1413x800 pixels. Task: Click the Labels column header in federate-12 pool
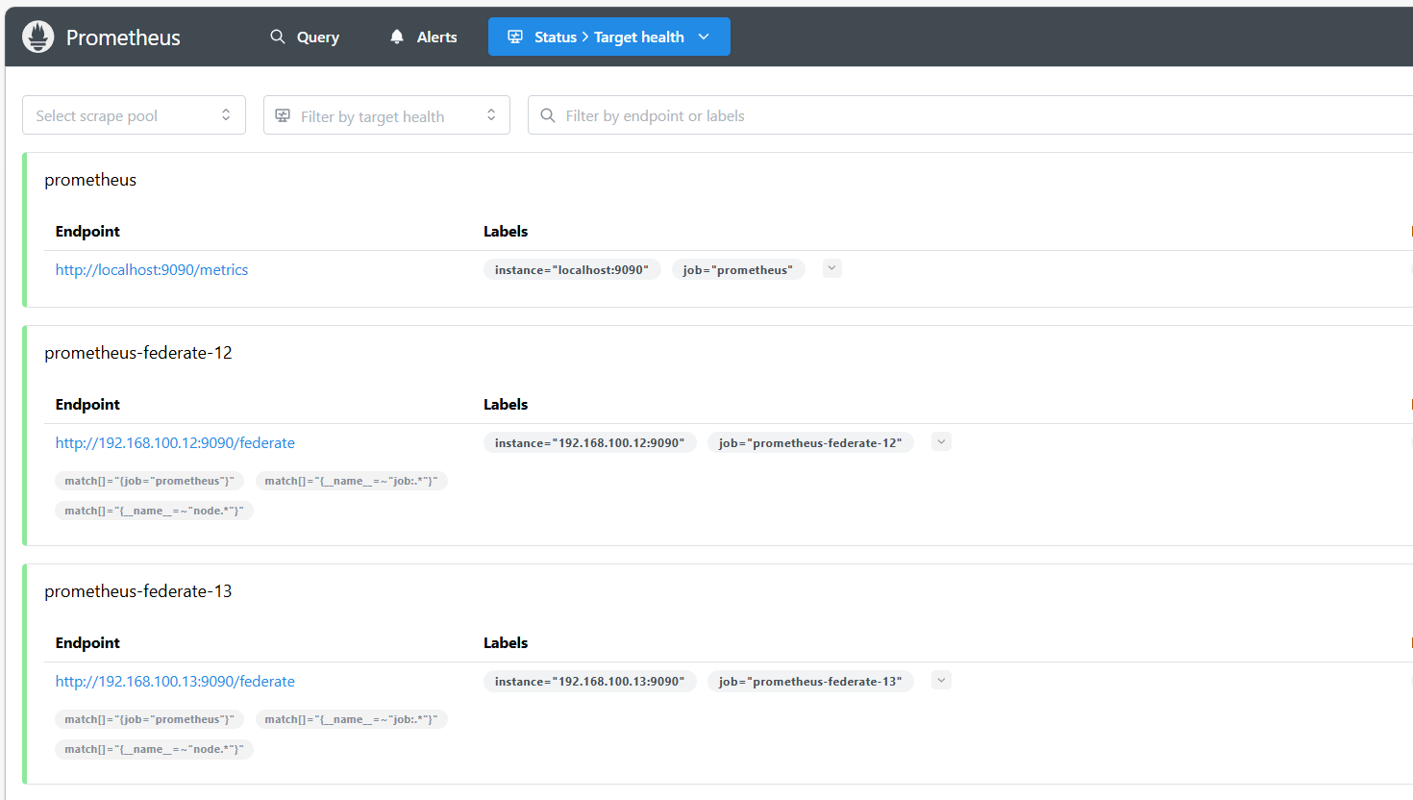point(506,405)
